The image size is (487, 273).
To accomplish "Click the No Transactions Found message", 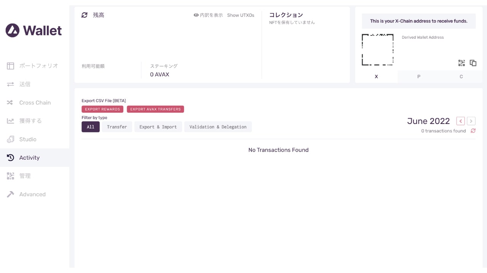I will click(x=279, y=150).
